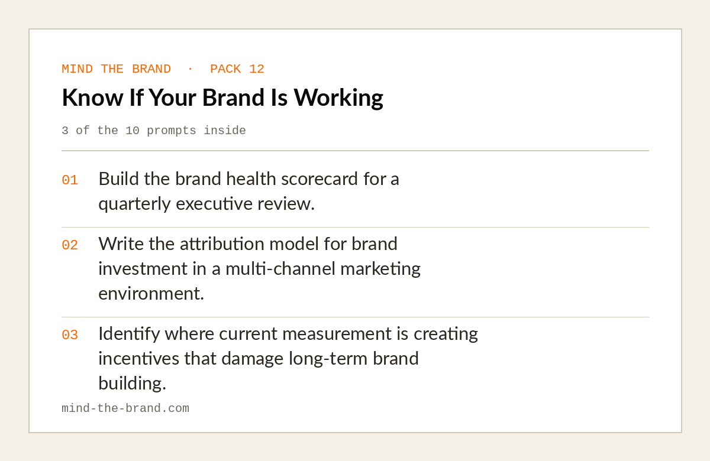Open 'Identify where current measurement is creating' line
Image resolution: width=710 pixels, height=461 pixels.
coord(288,333)
